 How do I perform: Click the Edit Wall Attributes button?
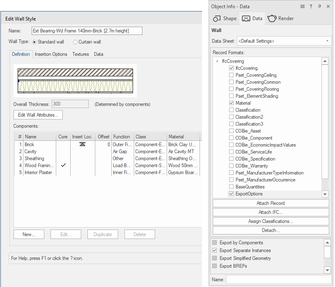click(x=38, y=115)
